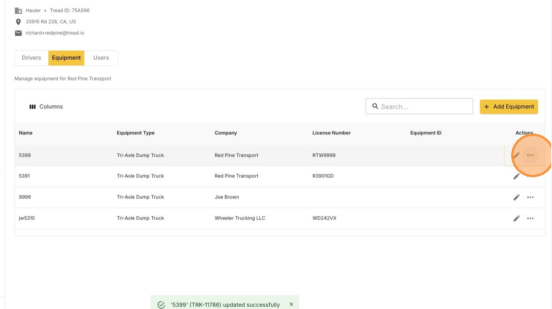Sort by Equipment Type column header
Viewport: 552px width, 309px height.
[136, 133]
